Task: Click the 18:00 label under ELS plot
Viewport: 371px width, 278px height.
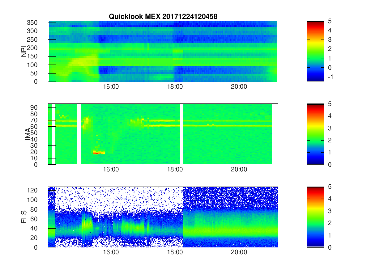Action: [x=175, y=252]
